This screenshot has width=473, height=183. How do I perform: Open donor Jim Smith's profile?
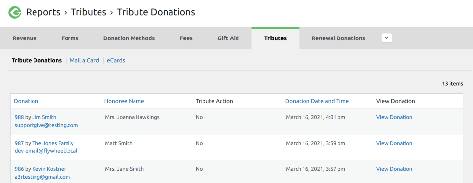point(44,117)
